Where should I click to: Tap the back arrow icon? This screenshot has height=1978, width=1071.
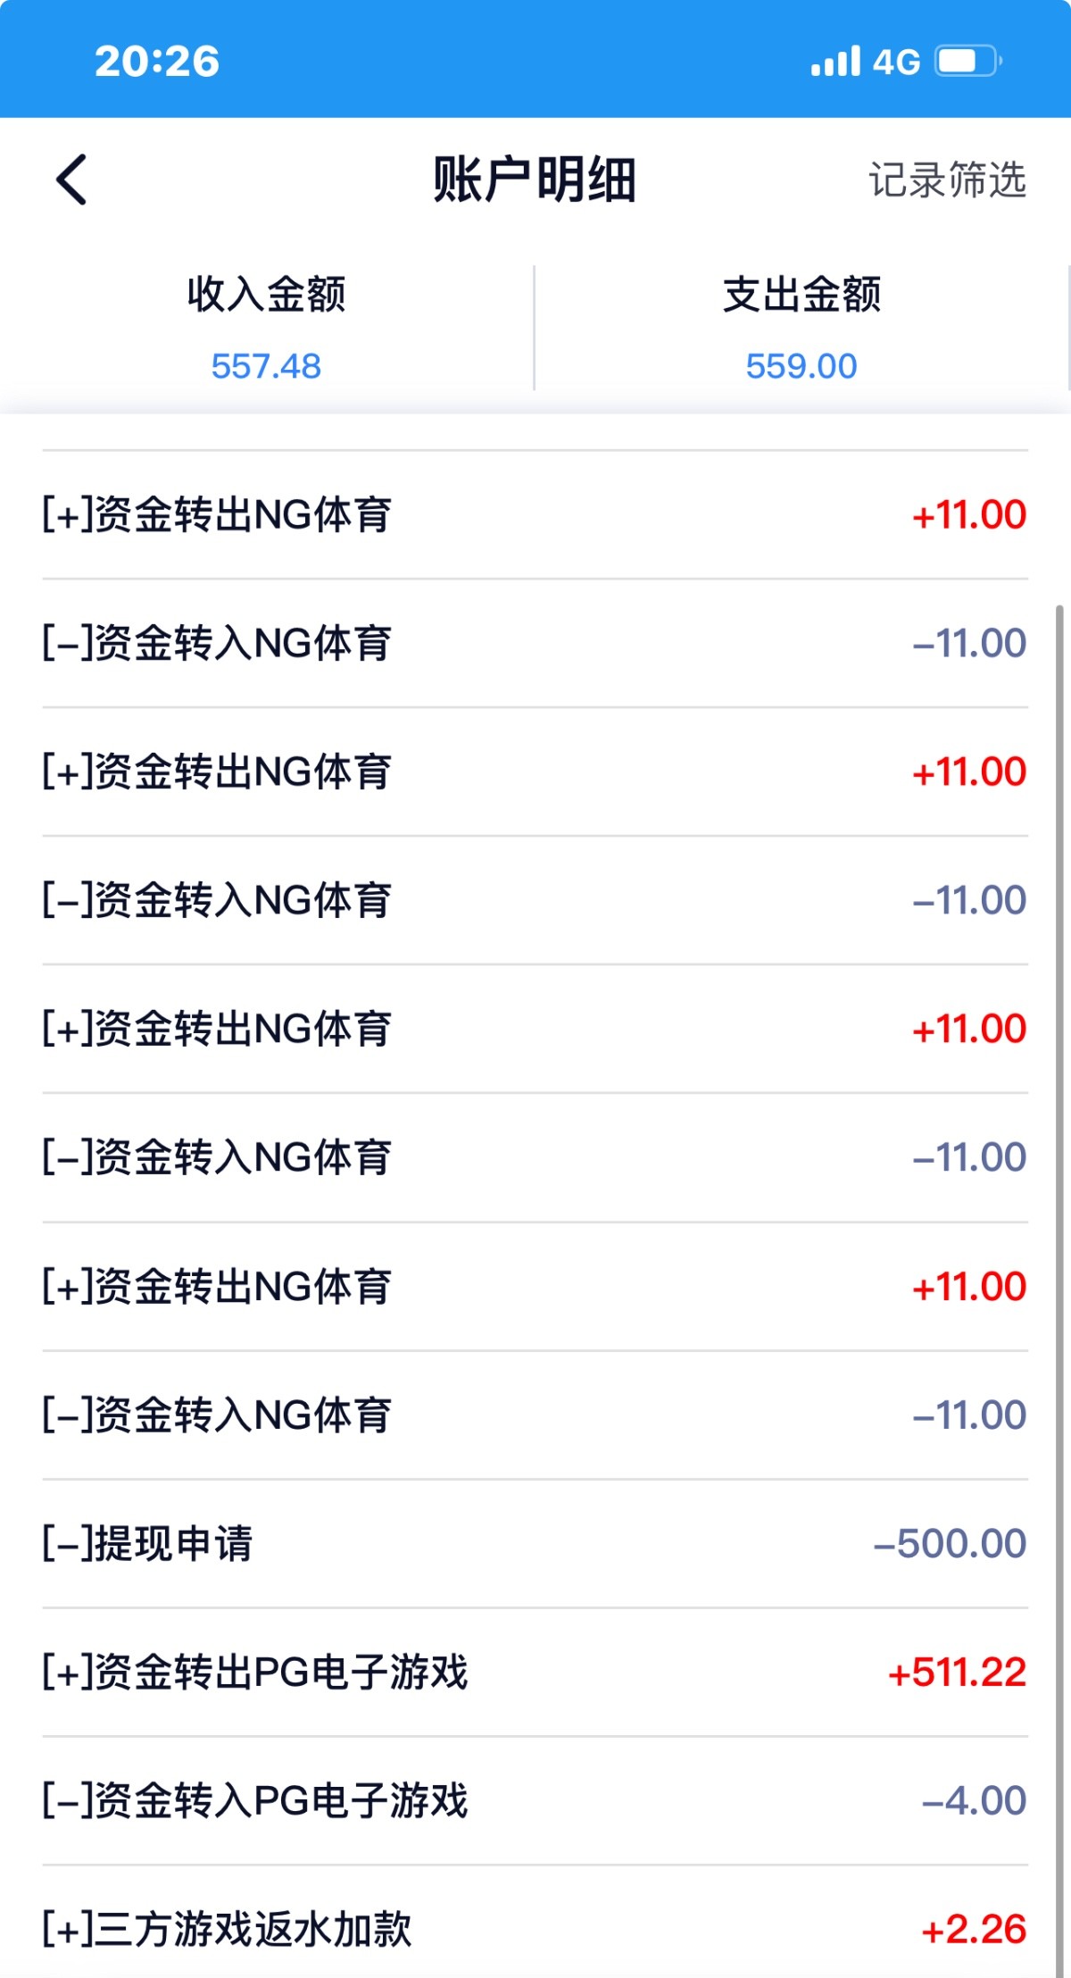click(x=71, y=179)
